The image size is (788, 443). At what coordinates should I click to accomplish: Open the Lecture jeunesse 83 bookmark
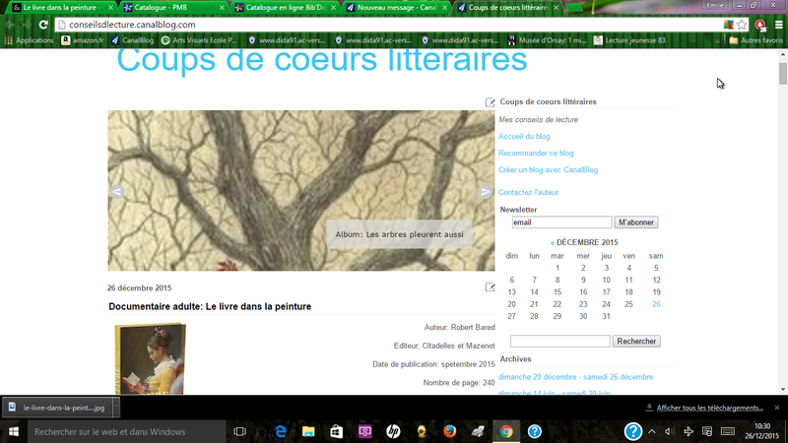pyautogui.click(x=629, y=40)
